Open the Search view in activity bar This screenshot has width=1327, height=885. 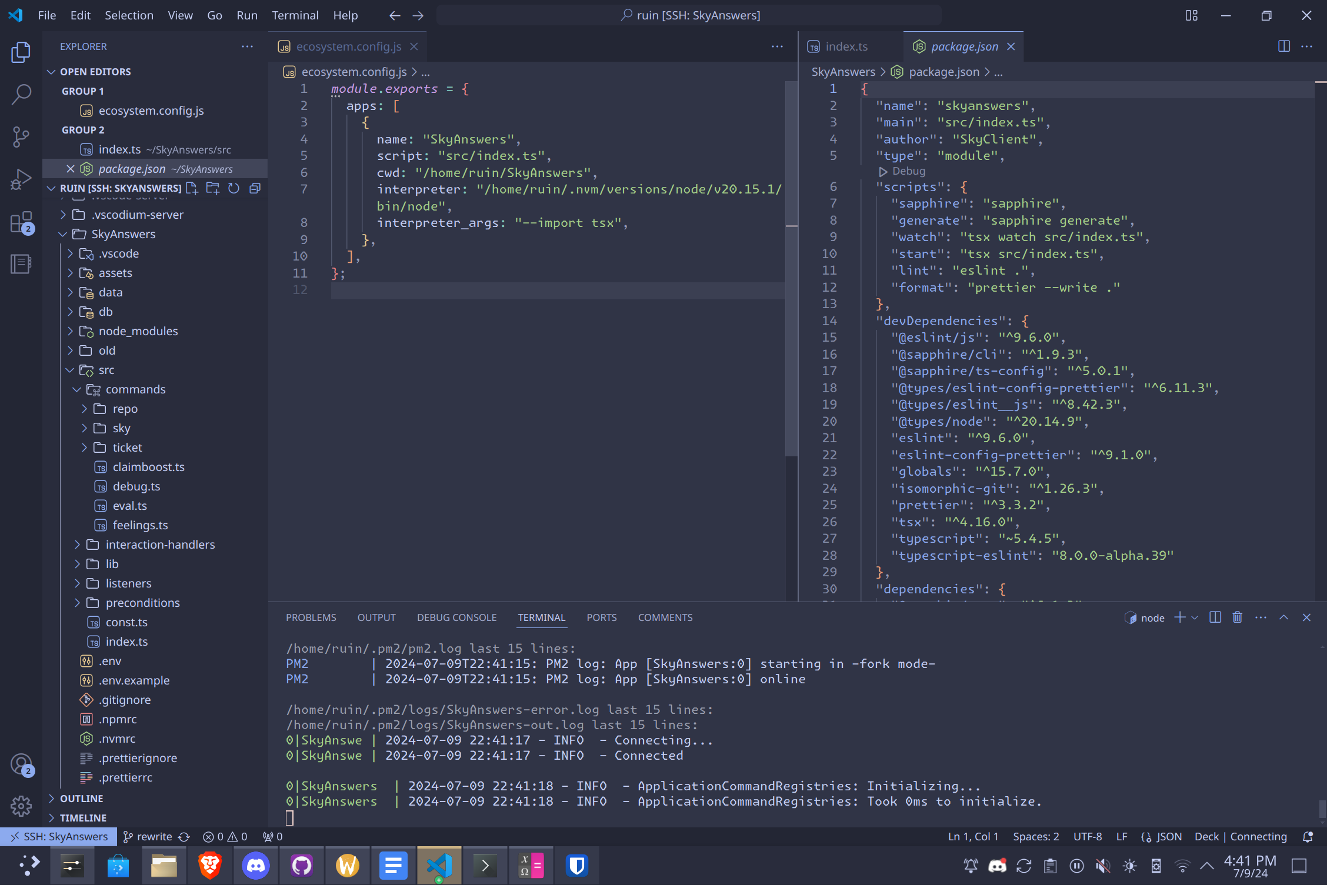[x=21, y=94]
